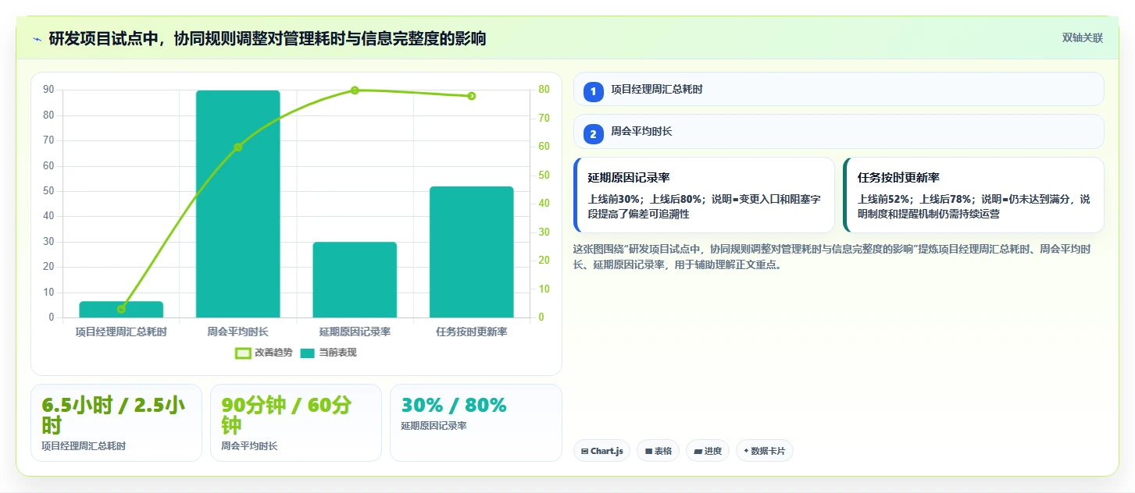Toggle the 当前表现 legend item
Viewport: 1135px width, 493px height.
click(x=329, y=353)
